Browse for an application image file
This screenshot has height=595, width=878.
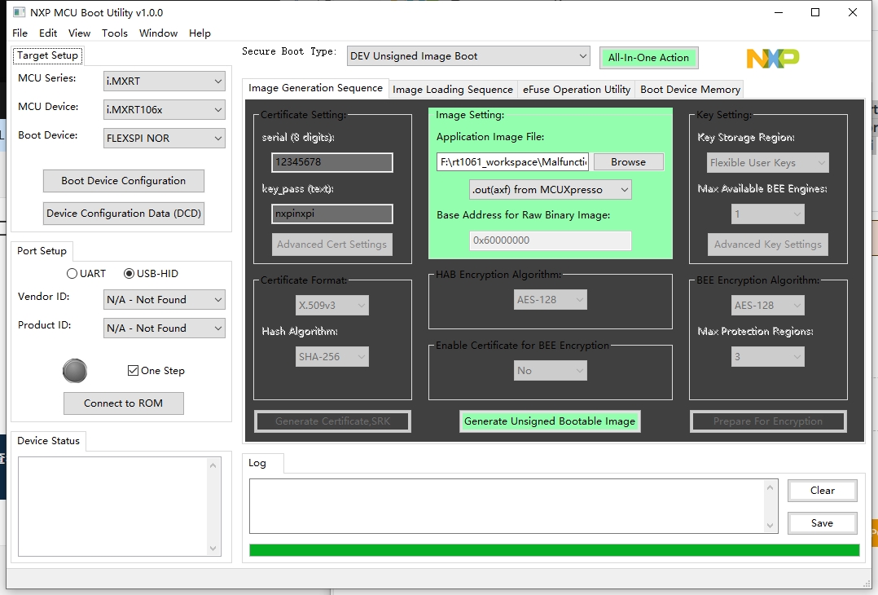(628, 161)
